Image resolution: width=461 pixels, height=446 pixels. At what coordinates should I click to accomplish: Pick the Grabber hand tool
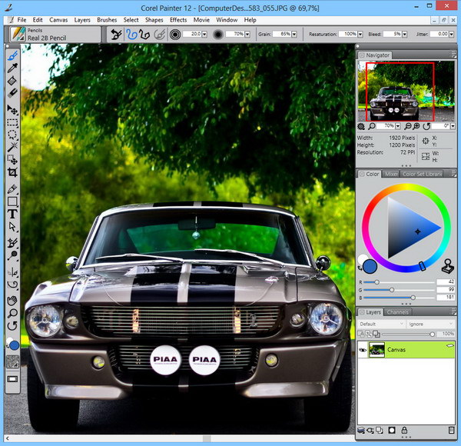coord(12,301)
